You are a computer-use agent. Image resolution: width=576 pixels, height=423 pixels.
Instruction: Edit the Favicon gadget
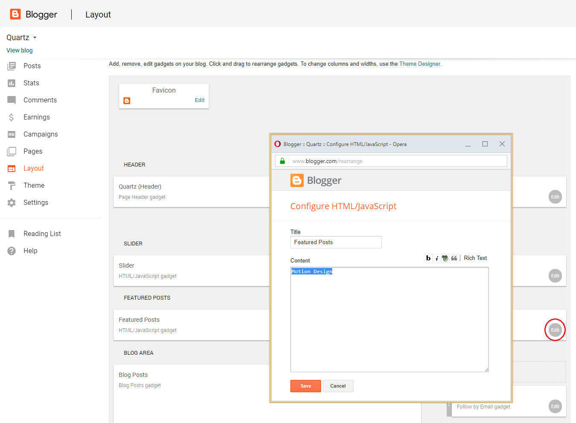(200, 100)
